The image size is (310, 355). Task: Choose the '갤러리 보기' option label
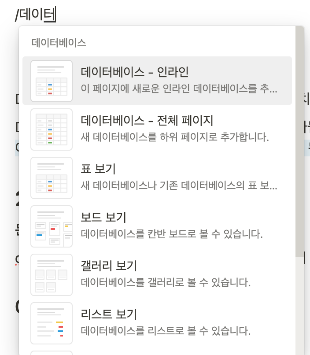(x=109, y=266)
